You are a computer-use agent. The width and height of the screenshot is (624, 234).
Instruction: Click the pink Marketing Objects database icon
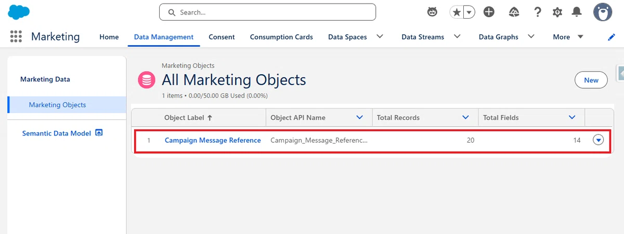[147, 80]
